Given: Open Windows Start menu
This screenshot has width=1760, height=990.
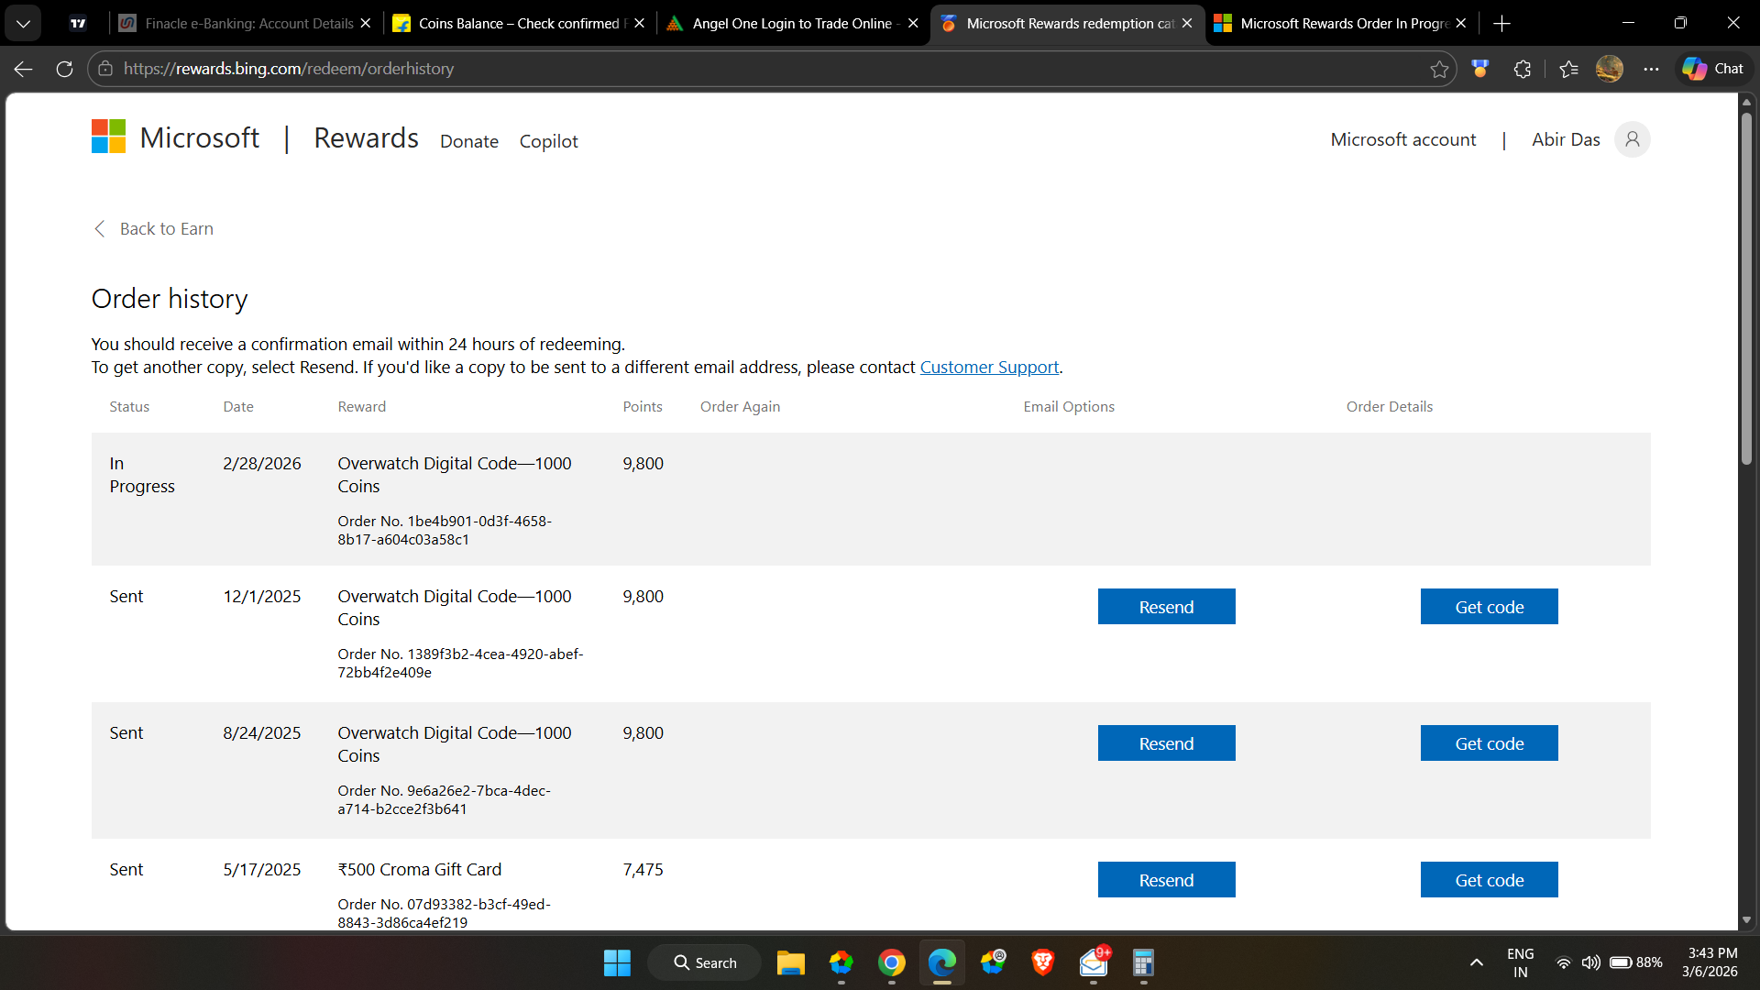Looking at the screenshot, I should 617,962.
